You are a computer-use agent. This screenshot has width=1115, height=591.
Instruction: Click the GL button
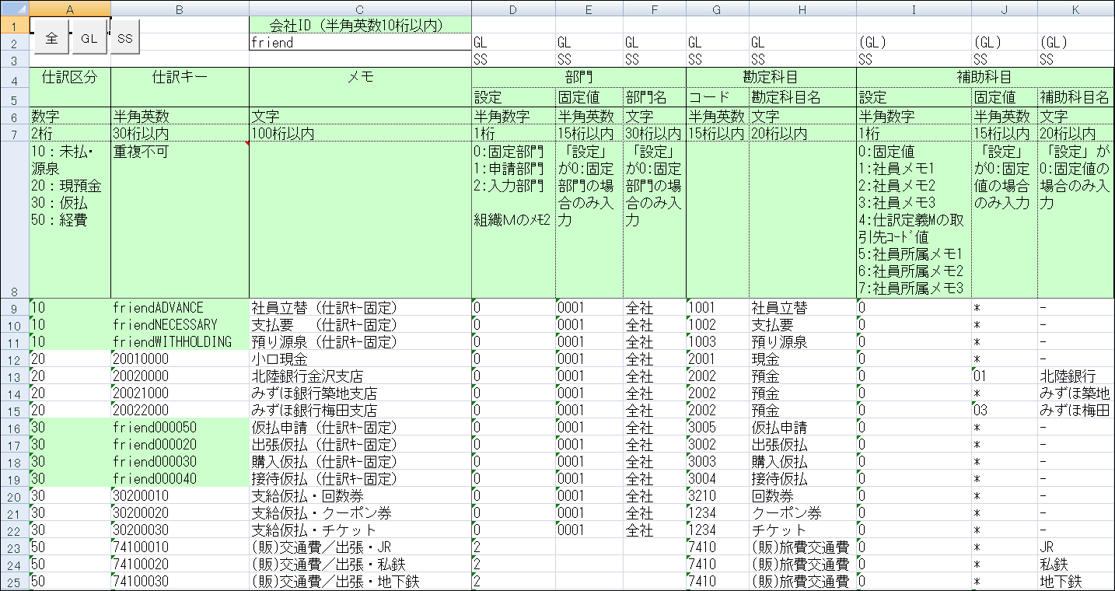click(89, 38)
